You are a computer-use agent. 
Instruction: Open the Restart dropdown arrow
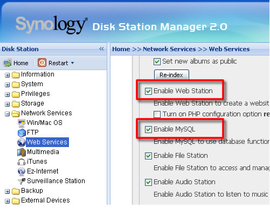tap(72, 63)
